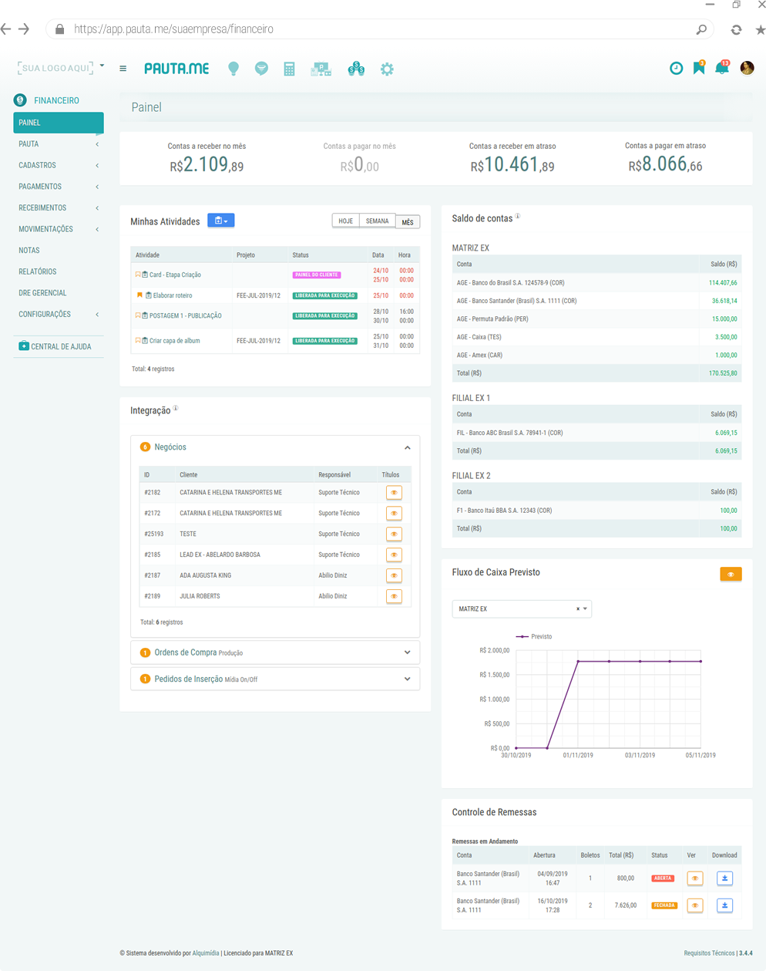Image resolution: width=766 pixels, height=971 pixels.
Task: View titles for negócio #2187
Action: (394, 576)
